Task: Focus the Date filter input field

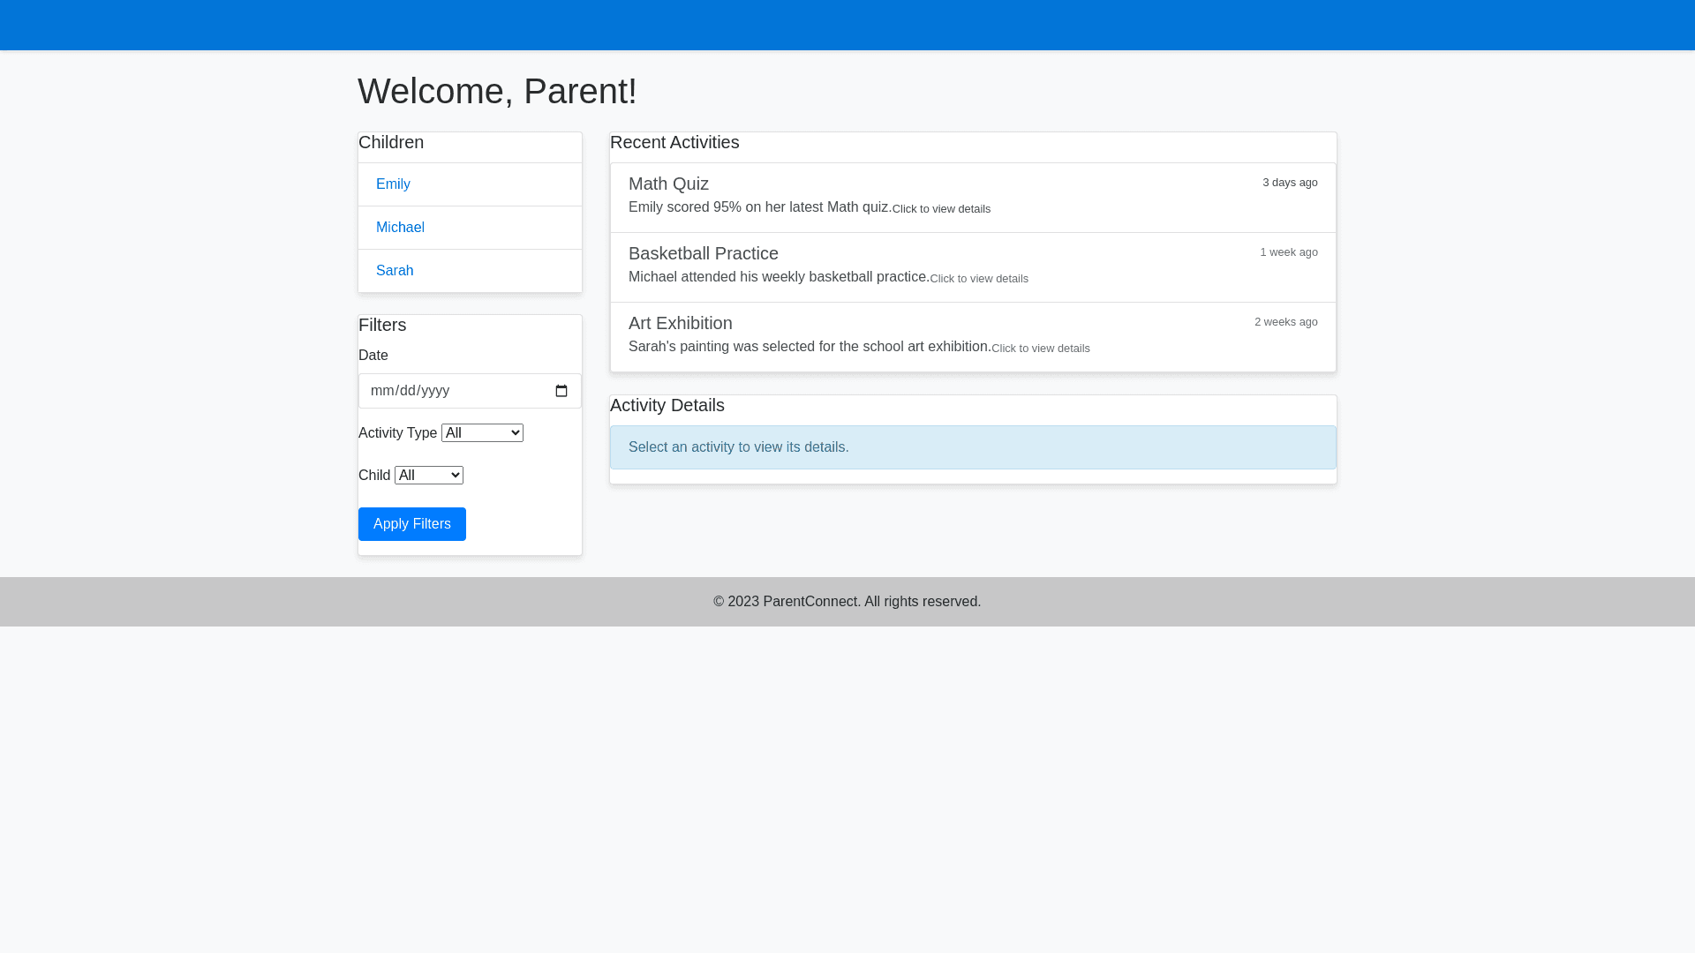Action: (x=450, y=391)
